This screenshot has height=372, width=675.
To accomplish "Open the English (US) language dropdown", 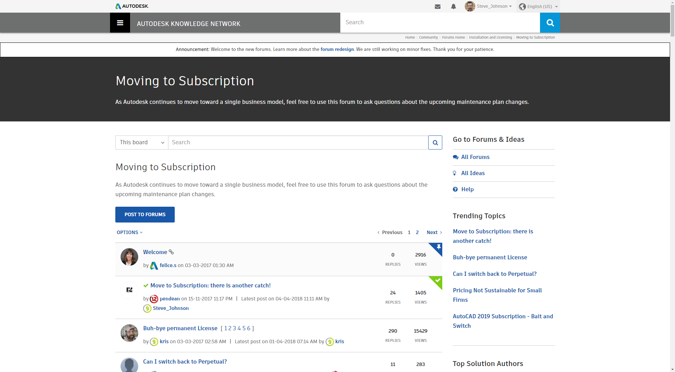I will tap(538, 6).
